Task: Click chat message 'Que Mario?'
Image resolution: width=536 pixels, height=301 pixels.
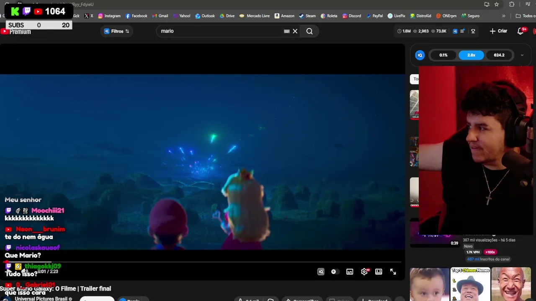Action: click(x=23, y=255)
